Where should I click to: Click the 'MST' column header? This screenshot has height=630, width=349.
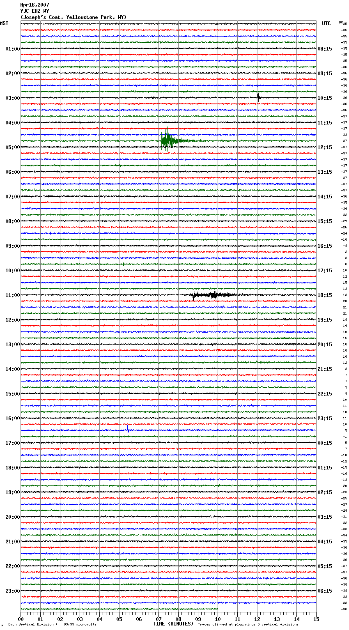[x=4, y=23]
